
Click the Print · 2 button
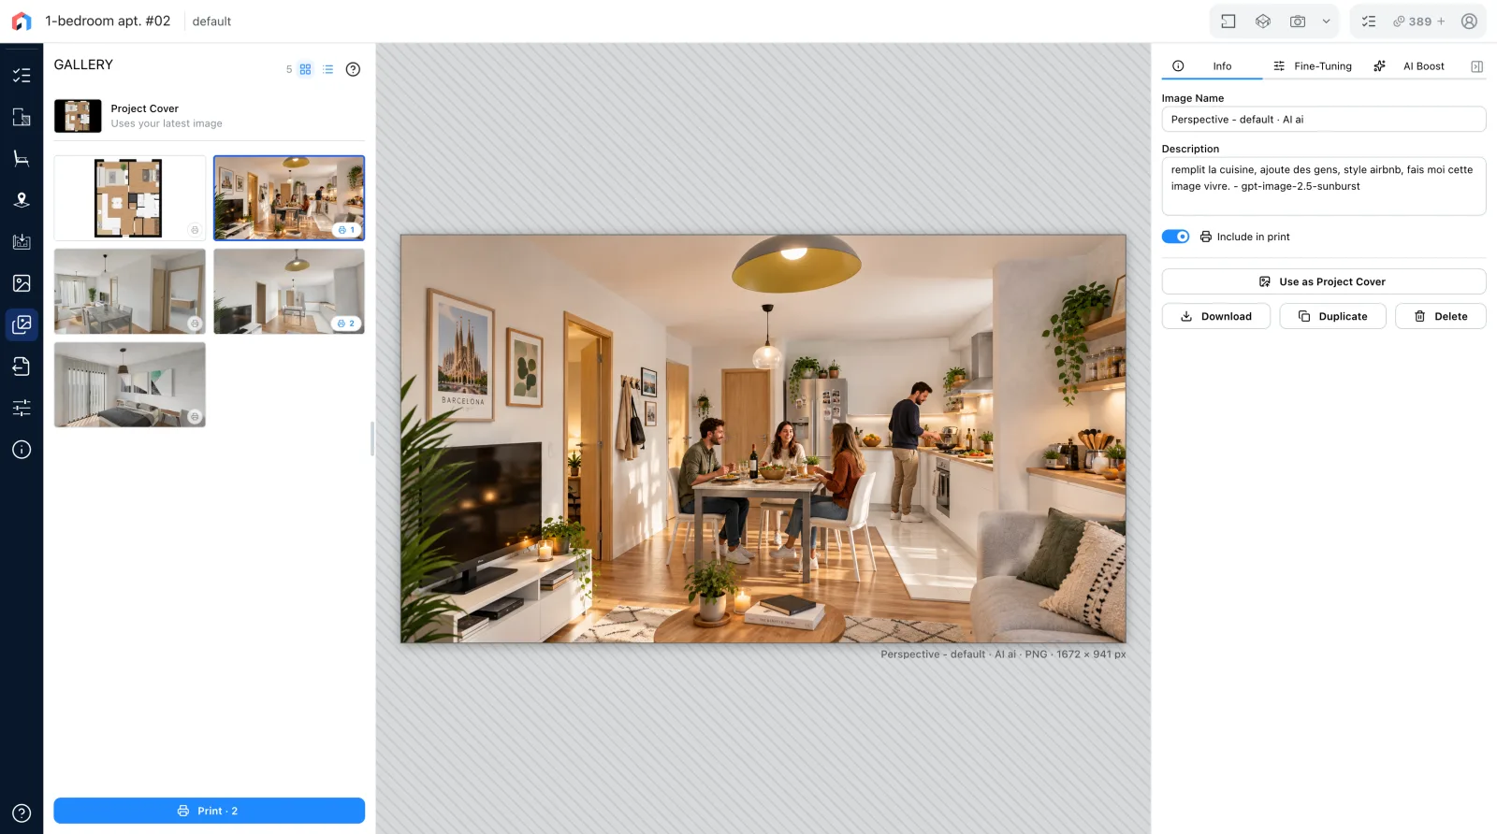[209, 811]
